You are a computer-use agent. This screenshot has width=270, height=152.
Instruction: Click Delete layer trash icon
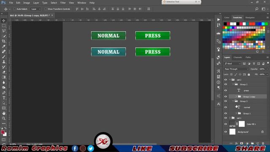click(263, 144)
